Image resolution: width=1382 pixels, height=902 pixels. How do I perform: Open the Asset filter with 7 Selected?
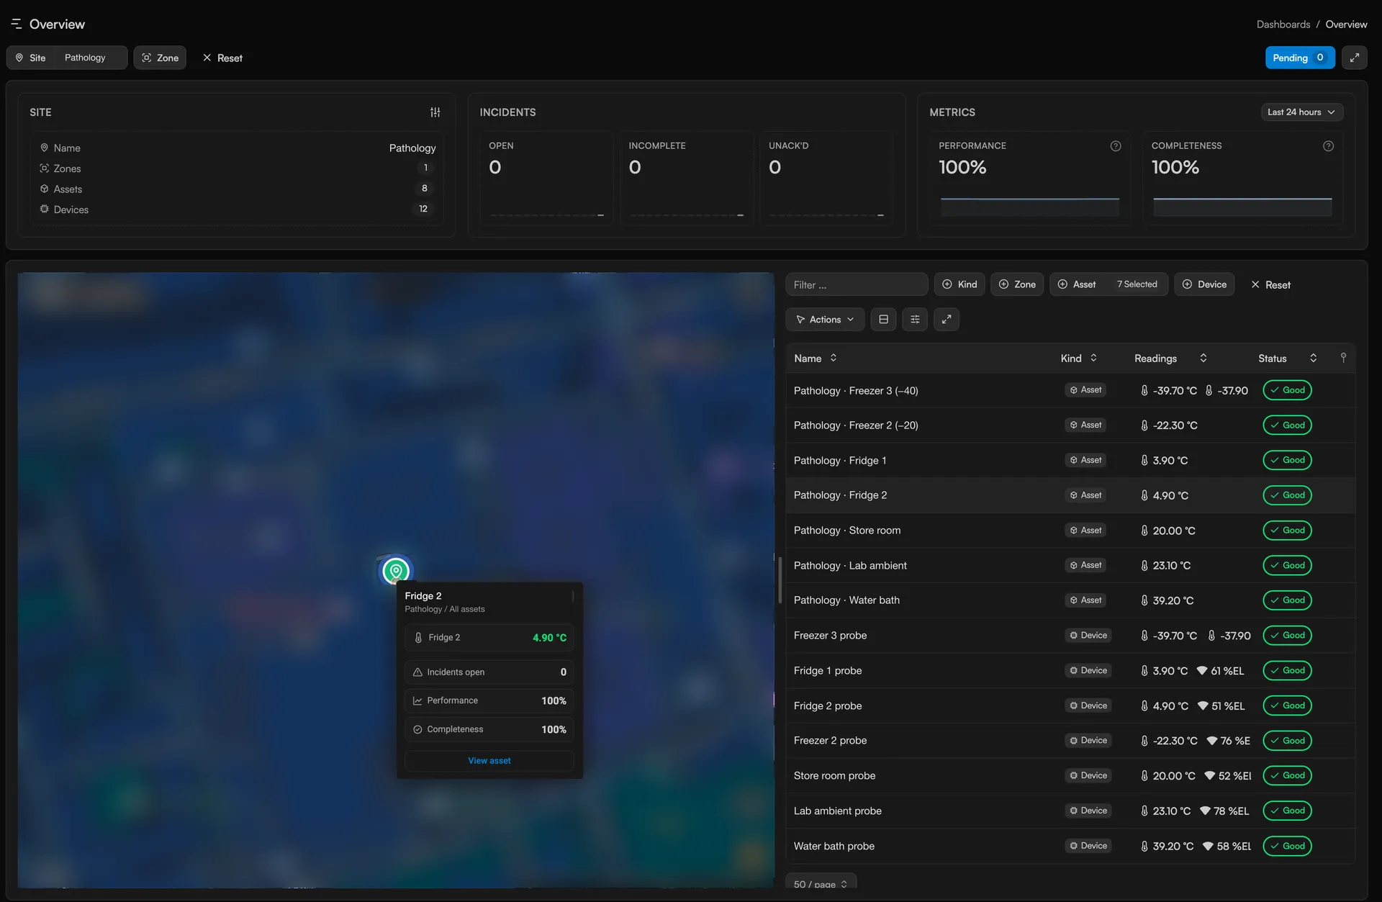1108,284
